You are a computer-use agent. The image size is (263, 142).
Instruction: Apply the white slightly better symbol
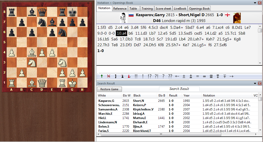coord(191,76)
